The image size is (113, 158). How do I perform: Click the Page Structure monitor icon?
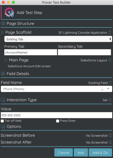click(x=3, y=24)
